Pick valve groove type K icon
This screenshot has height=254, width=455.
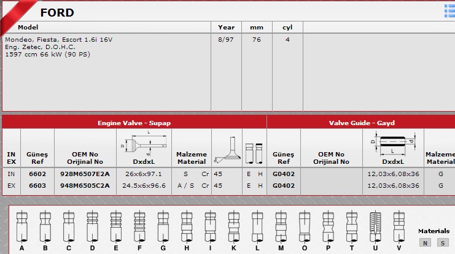(234, 226)
